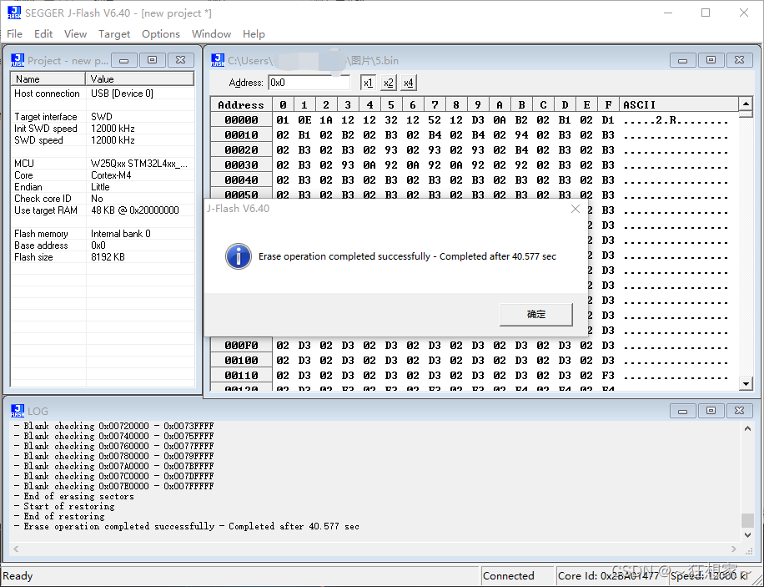This screenshot has width=764, height=587.
Task: Maximize the Project window
Action: point(153,60)
